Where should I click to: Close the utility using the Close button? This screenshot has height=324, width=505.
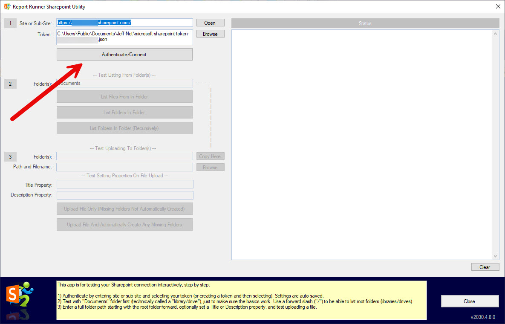(469, 301)
